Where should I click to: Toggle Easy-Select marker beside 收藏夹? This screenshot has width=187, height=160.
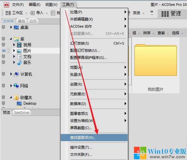4,97
